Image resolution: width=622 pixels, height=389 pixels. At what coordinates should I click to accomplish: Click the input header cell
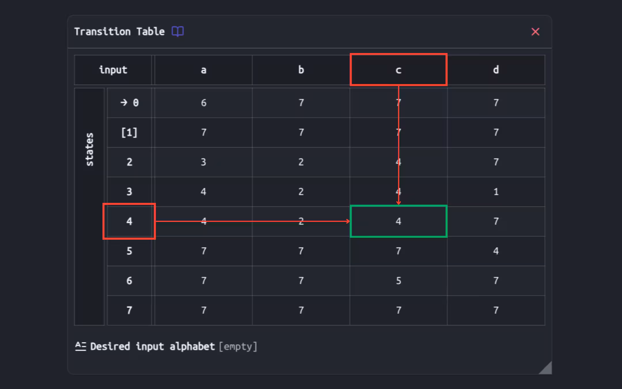[113, 70]
